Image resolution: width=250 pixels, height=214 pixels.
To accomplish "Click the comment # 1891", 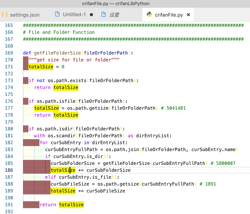I will pyautogui.click(x=208, y=184).
